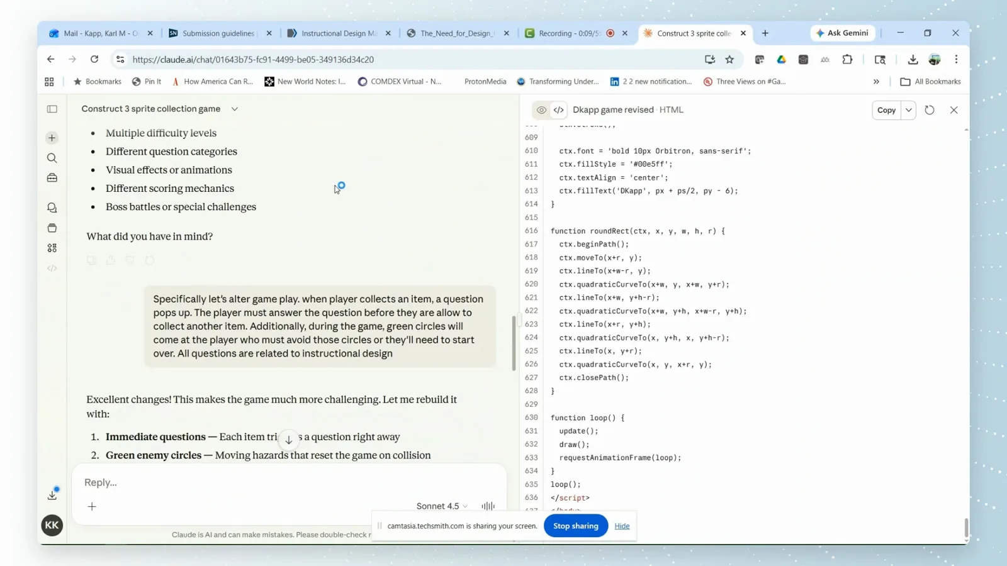This screenshot has width=1007, height=566.
Task: Start a new chat with plus icon
Action: pos(52,138)
